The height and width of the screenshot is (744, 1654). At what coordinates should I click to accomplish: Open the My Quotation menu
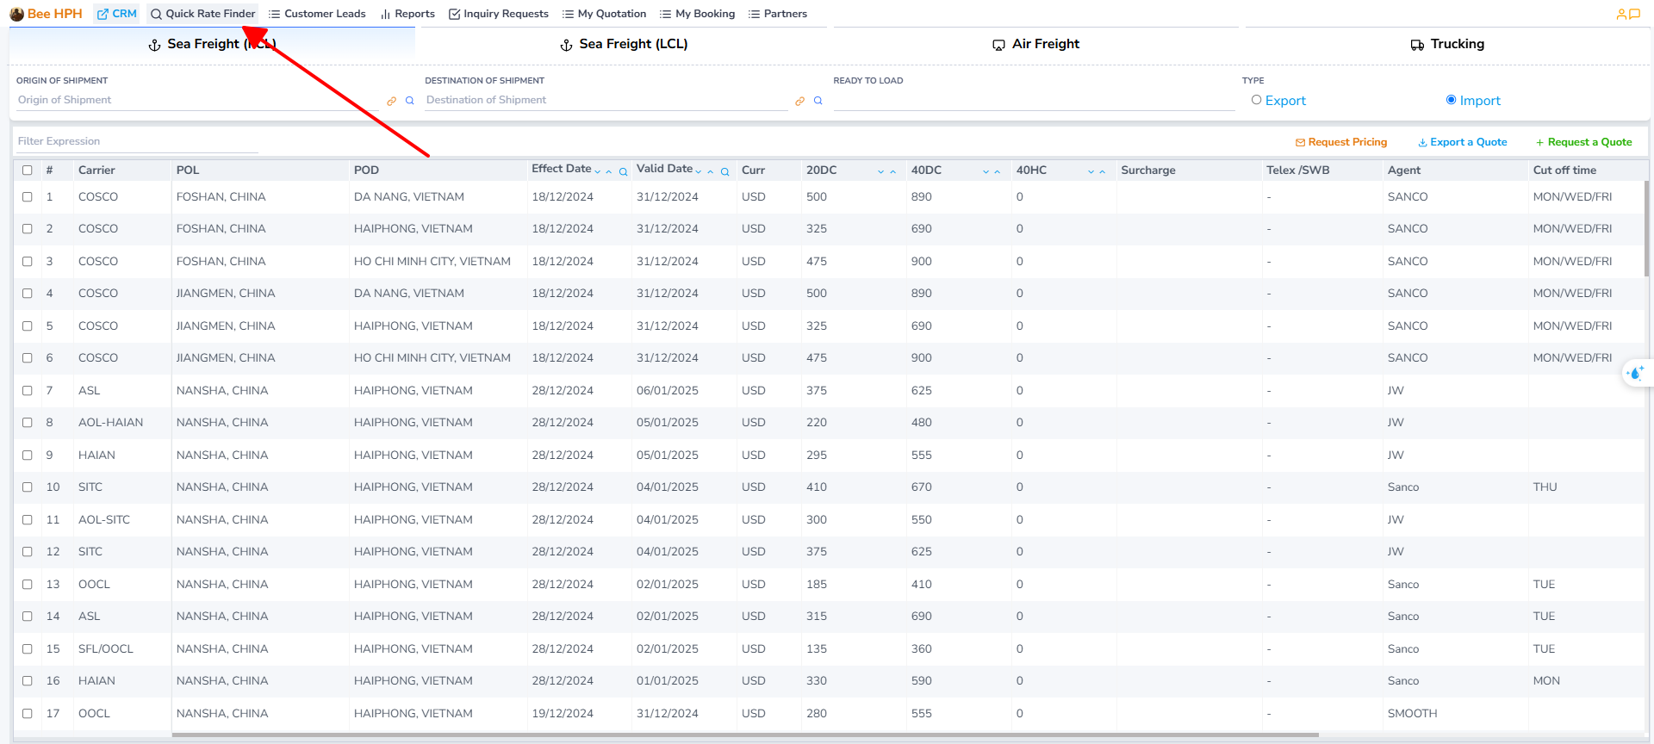click(x=604, y=14)
